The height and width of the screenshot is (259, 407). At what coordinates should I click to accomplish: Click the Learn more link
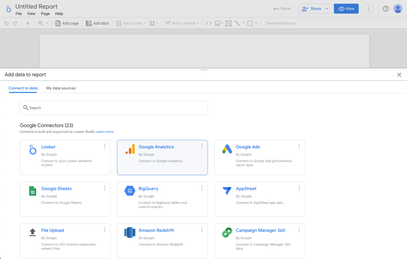(x=105, y=132)
